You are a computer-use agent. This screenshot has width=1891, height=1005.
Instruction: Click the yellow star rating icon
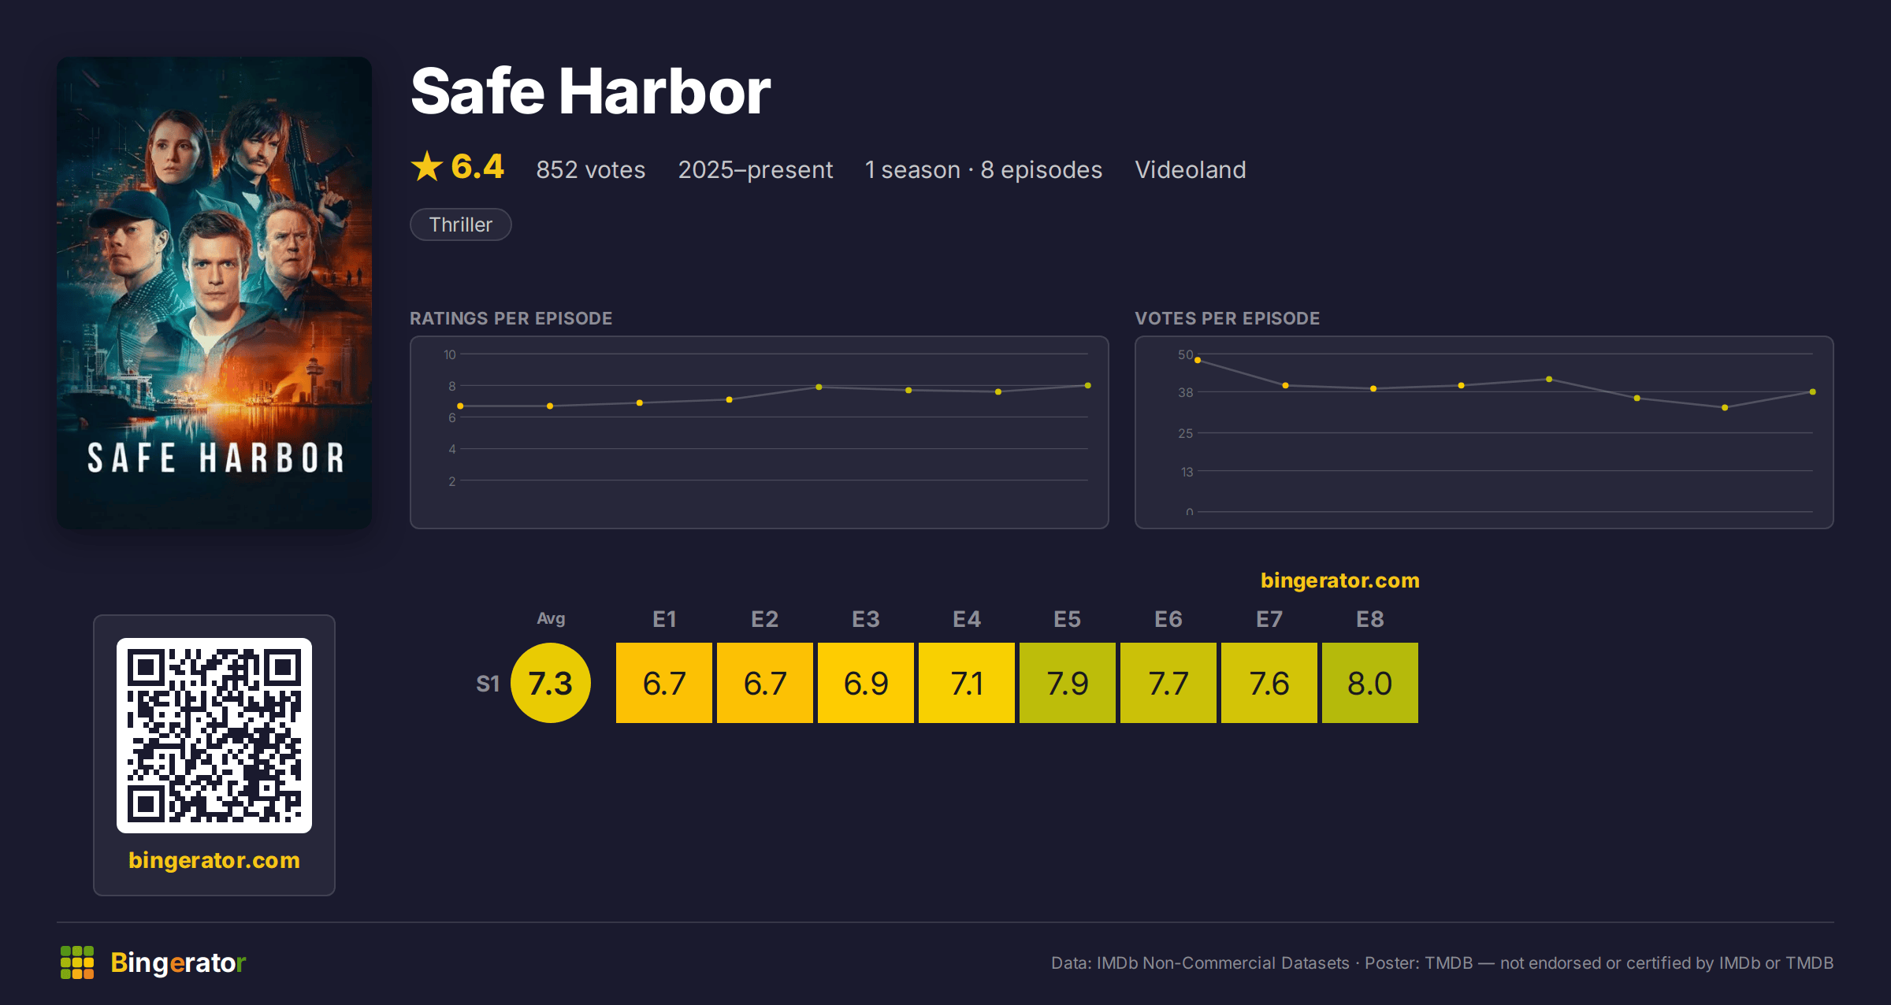[427, 167]
